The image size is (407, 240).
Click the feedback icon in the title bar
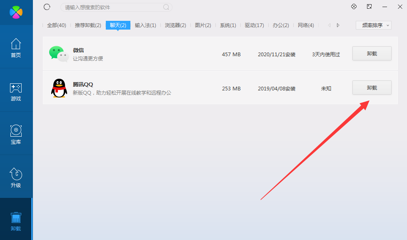368,7
